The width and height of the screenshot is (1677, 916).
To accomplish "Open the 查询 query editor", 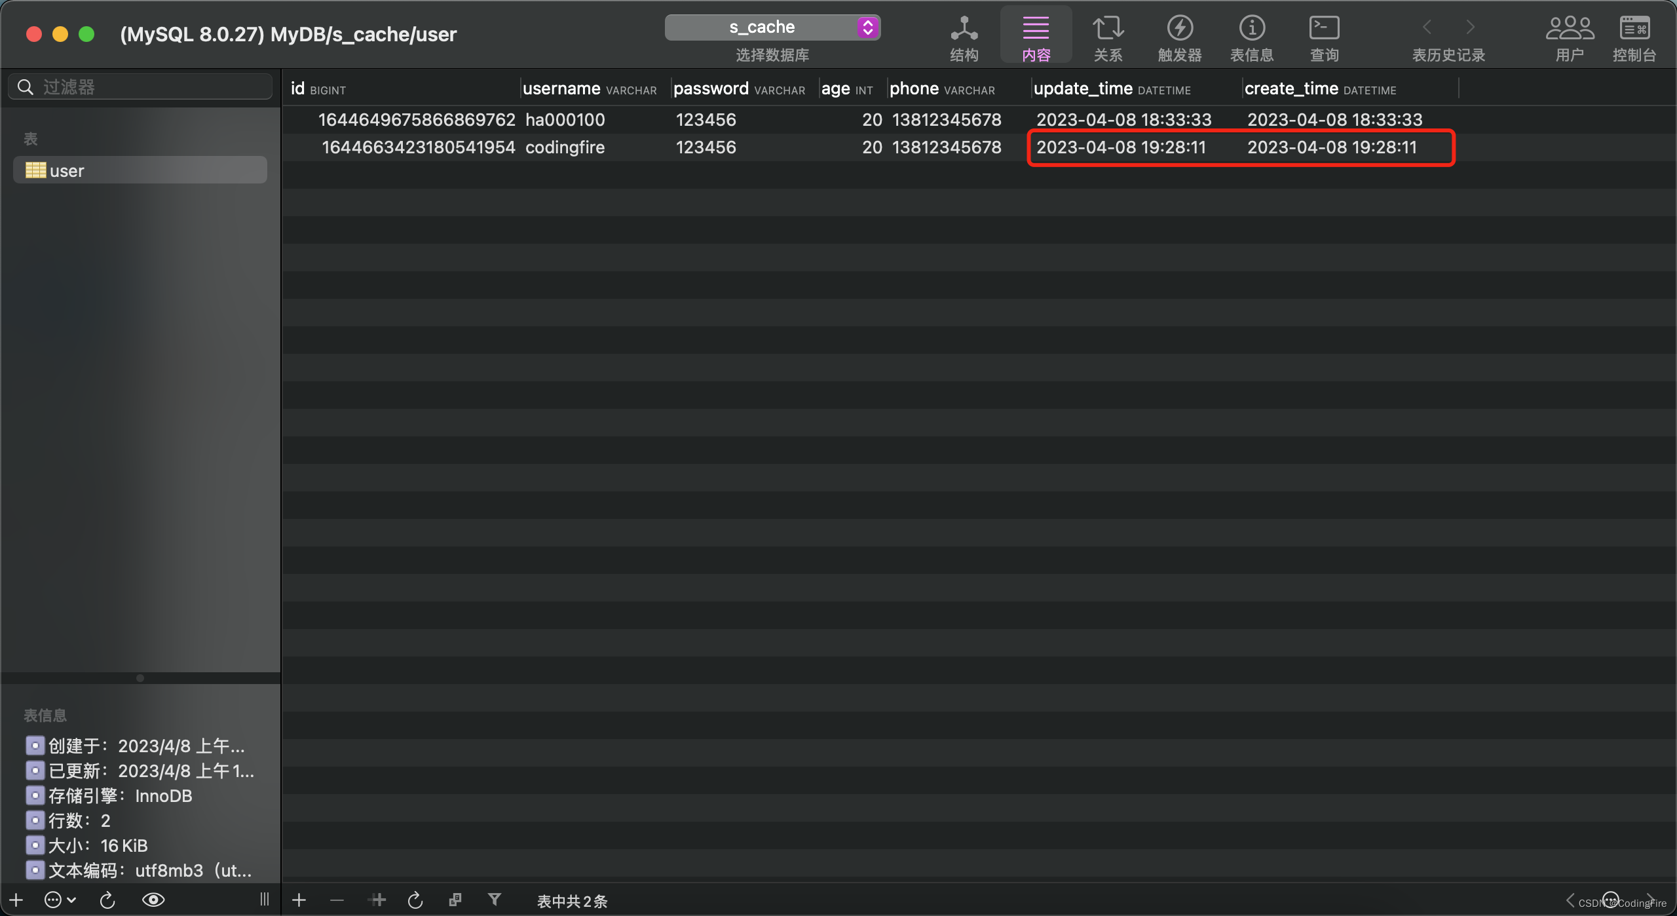I will tap(1324, 37).
